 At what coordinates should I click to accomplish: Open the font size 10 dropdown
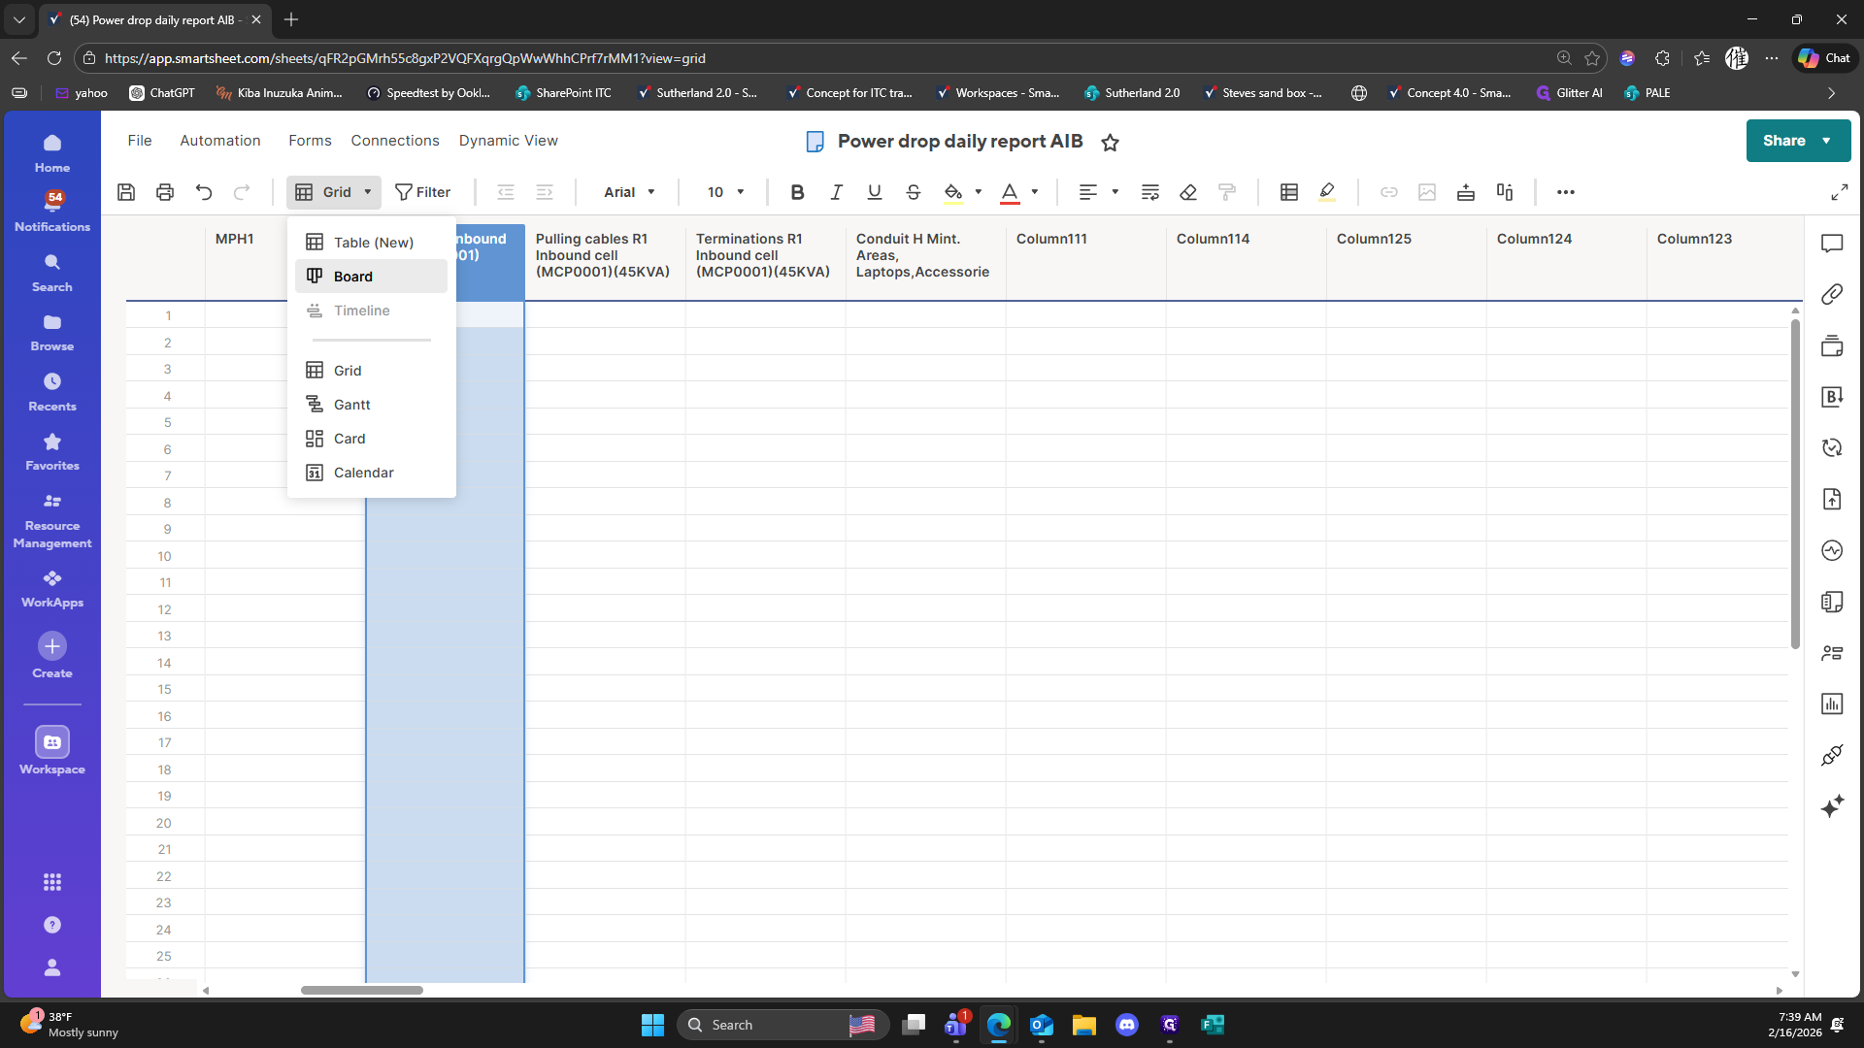click(726, 192)
